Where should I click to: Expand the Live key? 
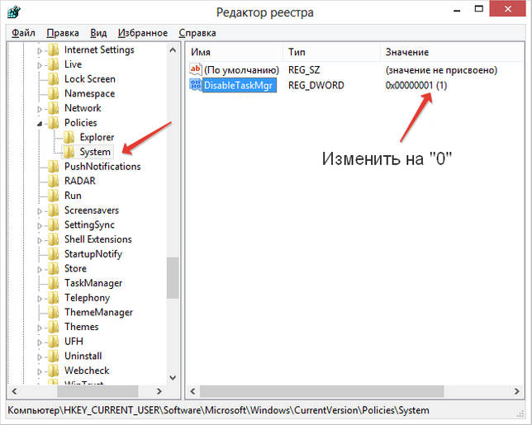coord(40,65)
